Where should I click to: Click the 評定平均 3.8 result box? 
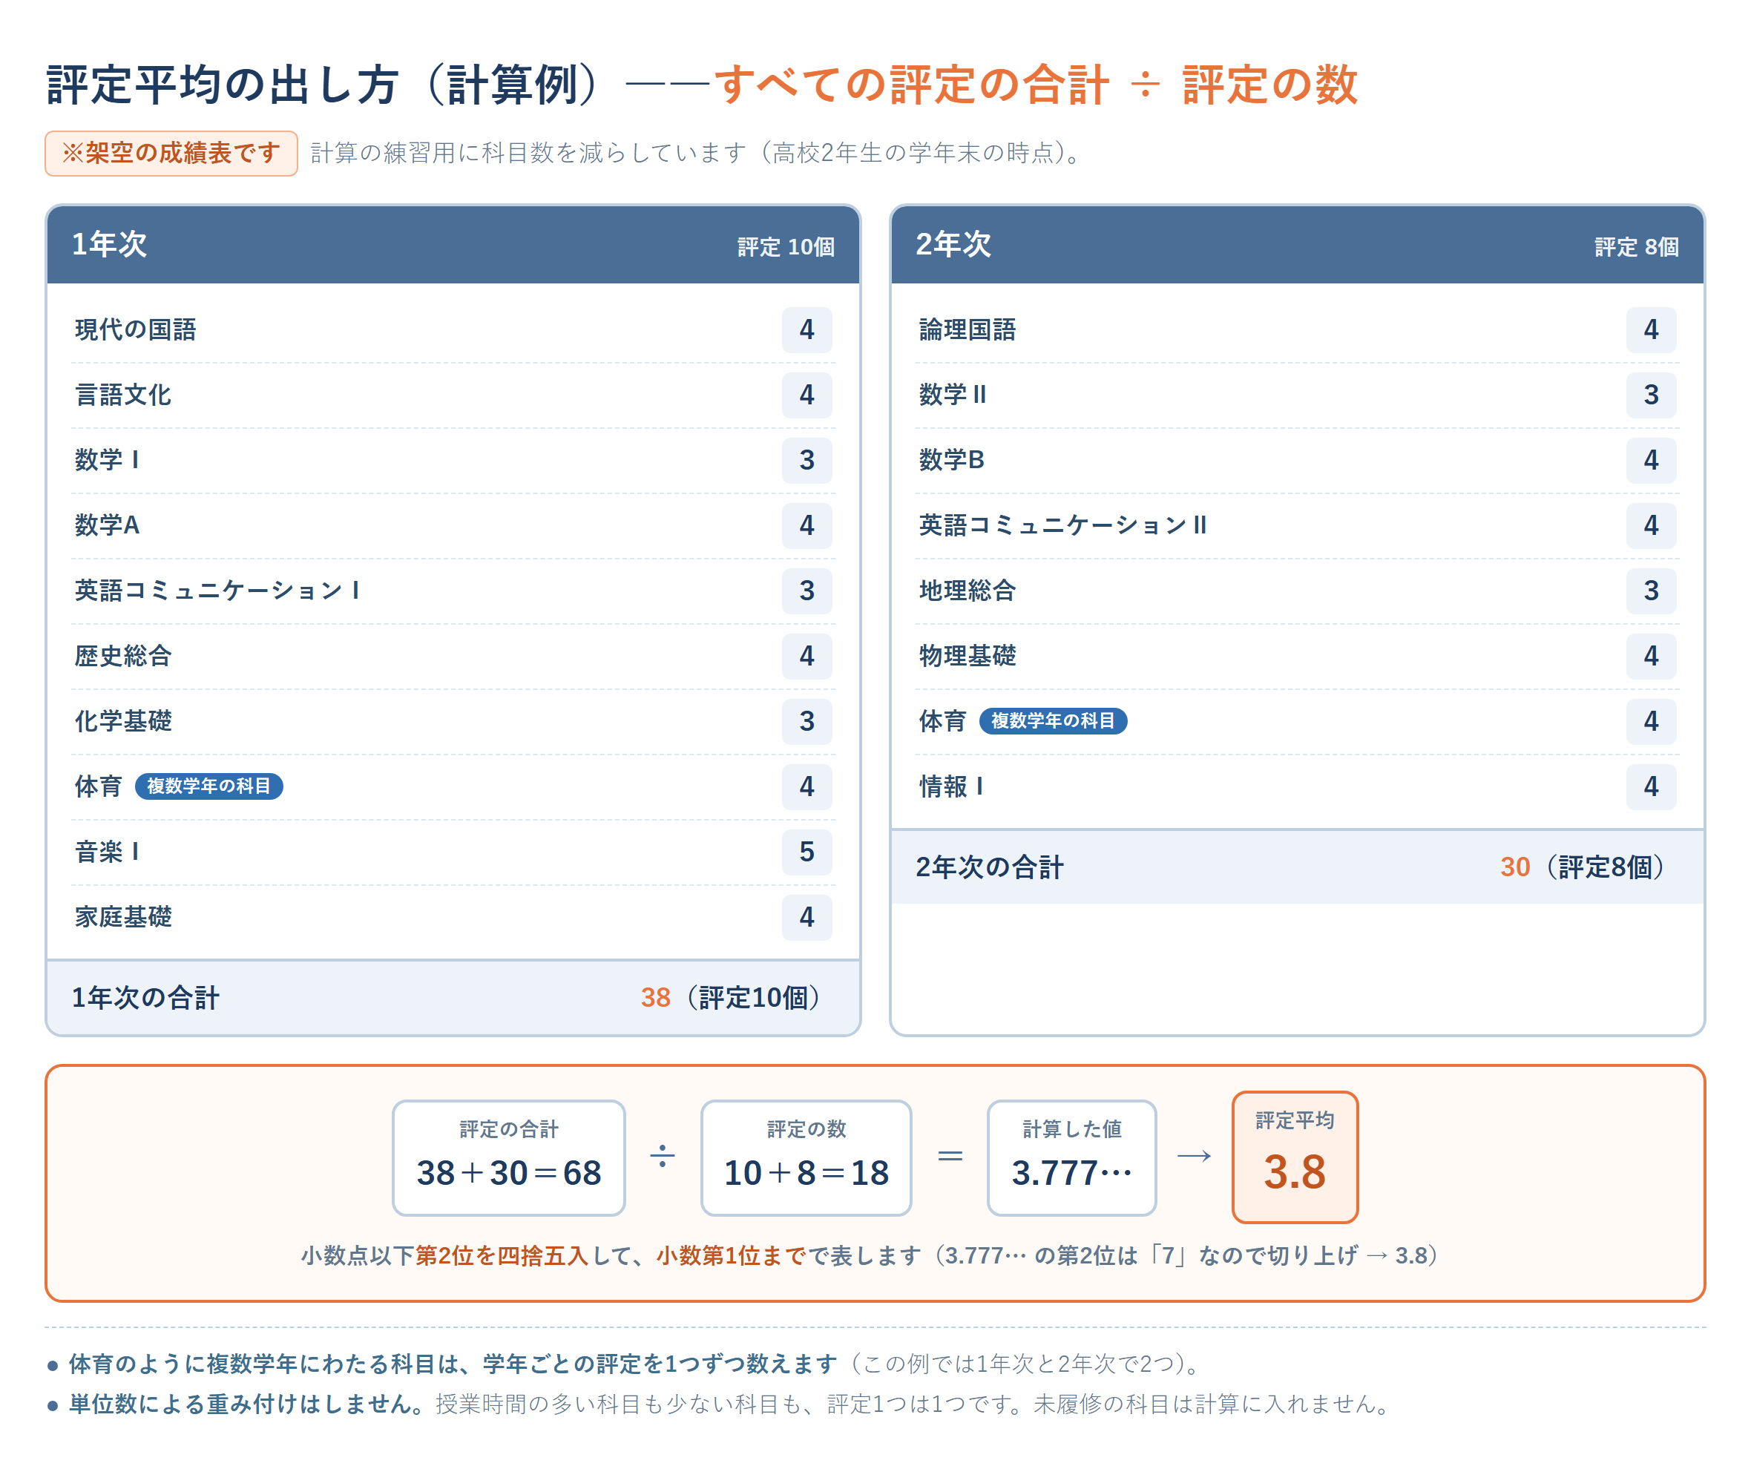click(x=1295, y=1158)
